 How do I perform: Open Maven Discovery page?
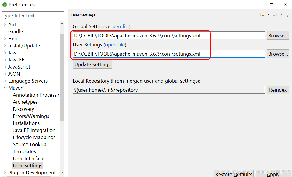click(x=23, y=109)
